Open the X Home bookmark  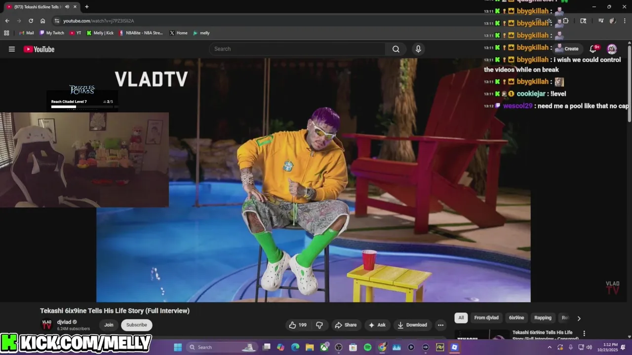(x=178, y=33)
